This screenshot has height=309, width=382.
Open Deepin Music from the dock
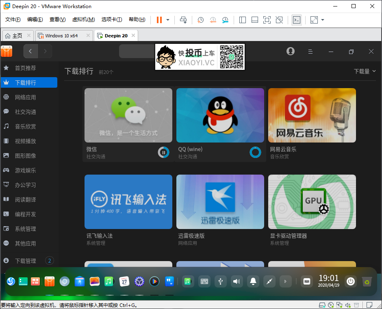coord(109,281)
